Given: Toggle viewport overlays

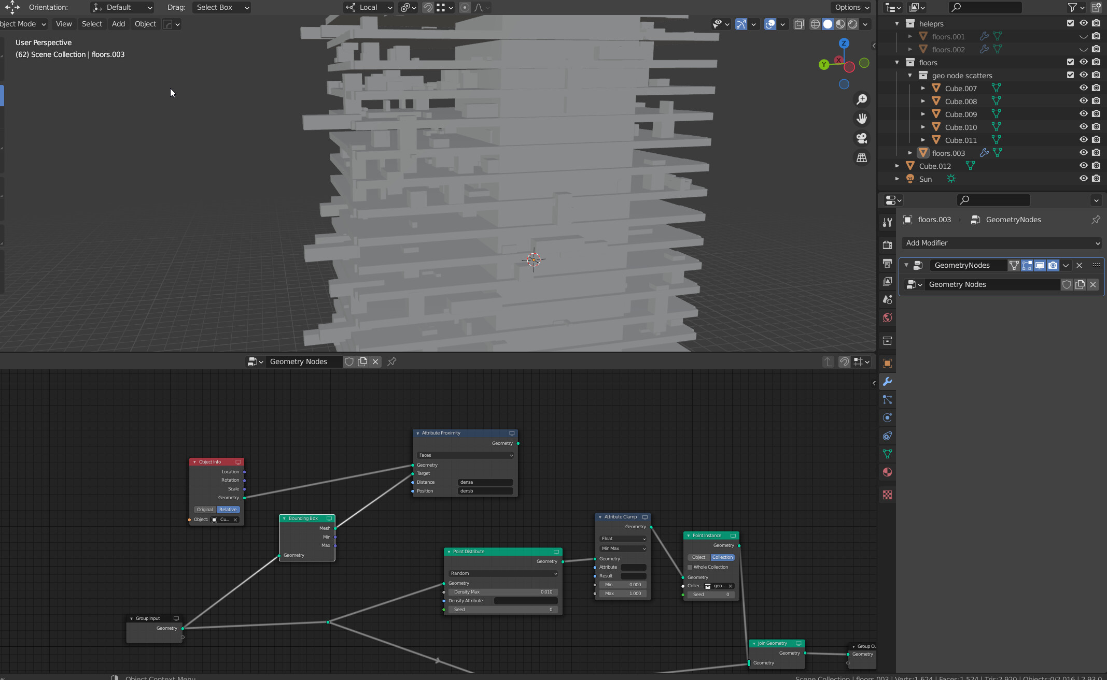Looking at the screenshot, I should click(770, 24).
